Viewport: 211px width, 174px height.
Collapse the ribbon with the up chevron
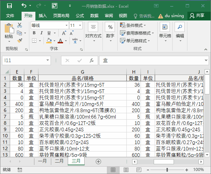point(206,49)
